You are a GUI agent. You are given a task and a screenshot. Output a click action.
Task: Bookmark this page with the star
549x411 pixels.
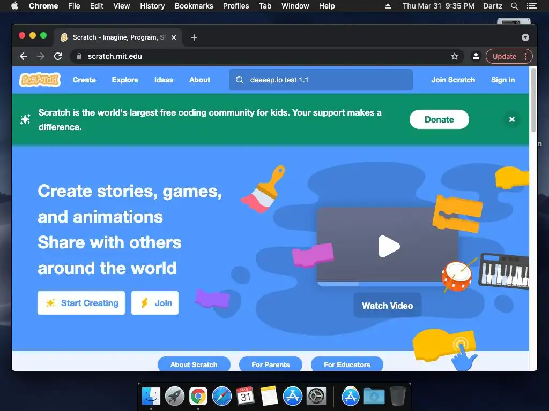455,56
